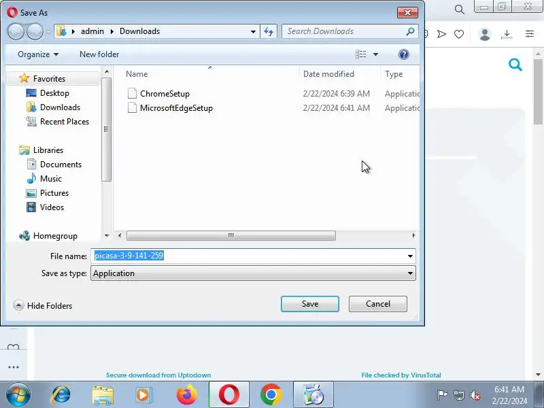Click Opera search icon in title bar
544x408 pixels.
(x=460, y=10)
